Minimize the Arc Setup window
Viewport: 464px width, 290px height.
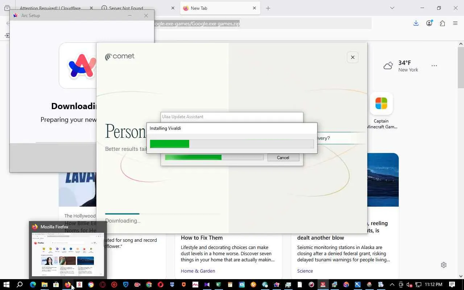130,16
